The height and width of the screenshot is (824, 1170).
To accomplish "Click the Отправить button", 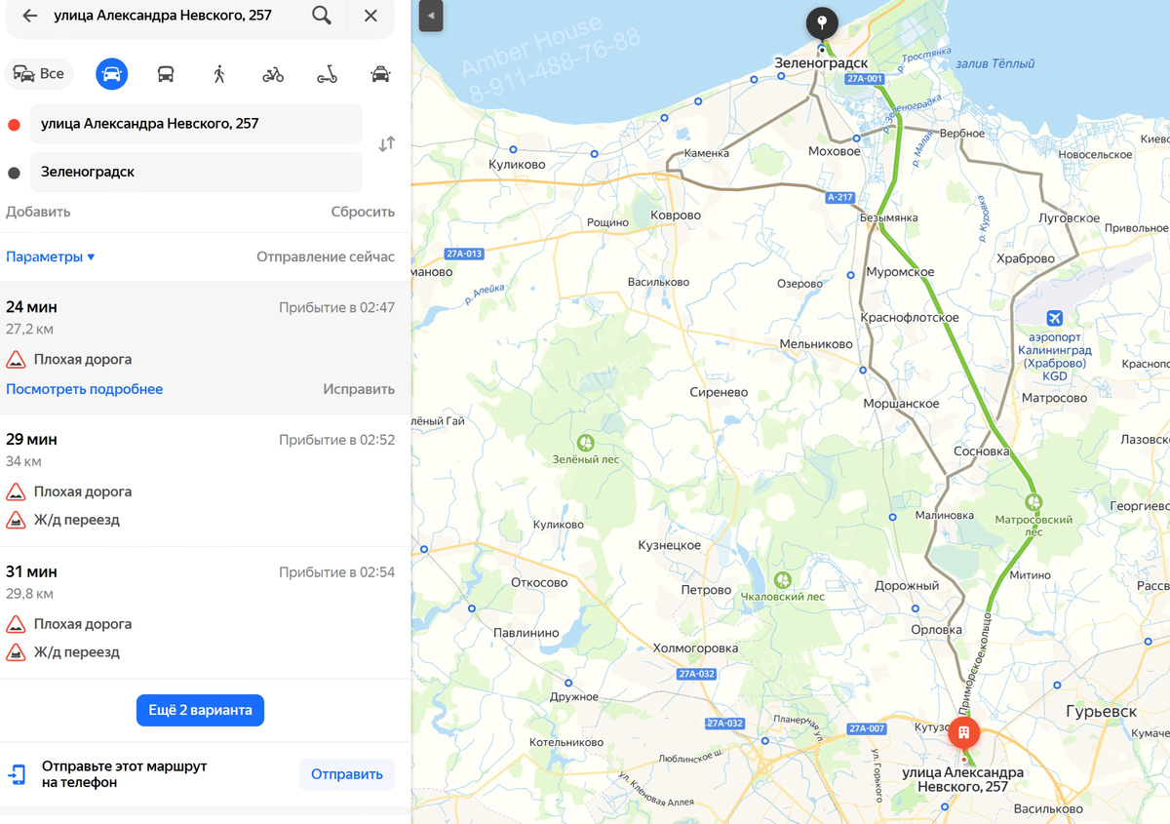I will pos(346,774).
